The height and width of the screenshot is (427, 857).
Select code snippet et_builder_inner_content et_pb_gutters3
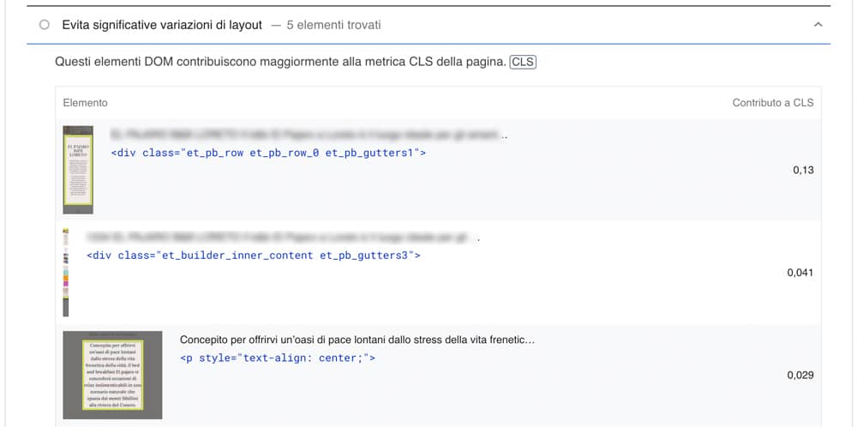tap(254, 256)
